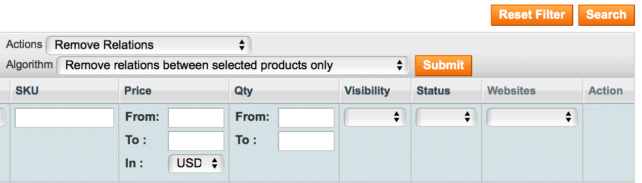Image resolution: width=642 pixels, height=183 pixels.
Task: Click the Websites column header
Action: pyautogui.click(x=512, y=91)
